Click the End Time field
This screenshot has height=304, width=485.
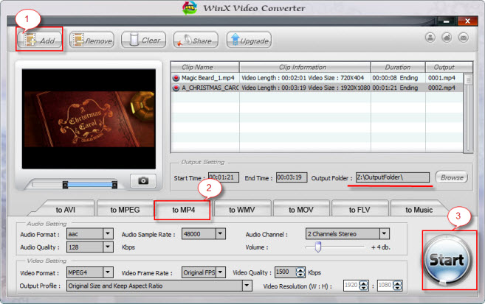(292, 177)
